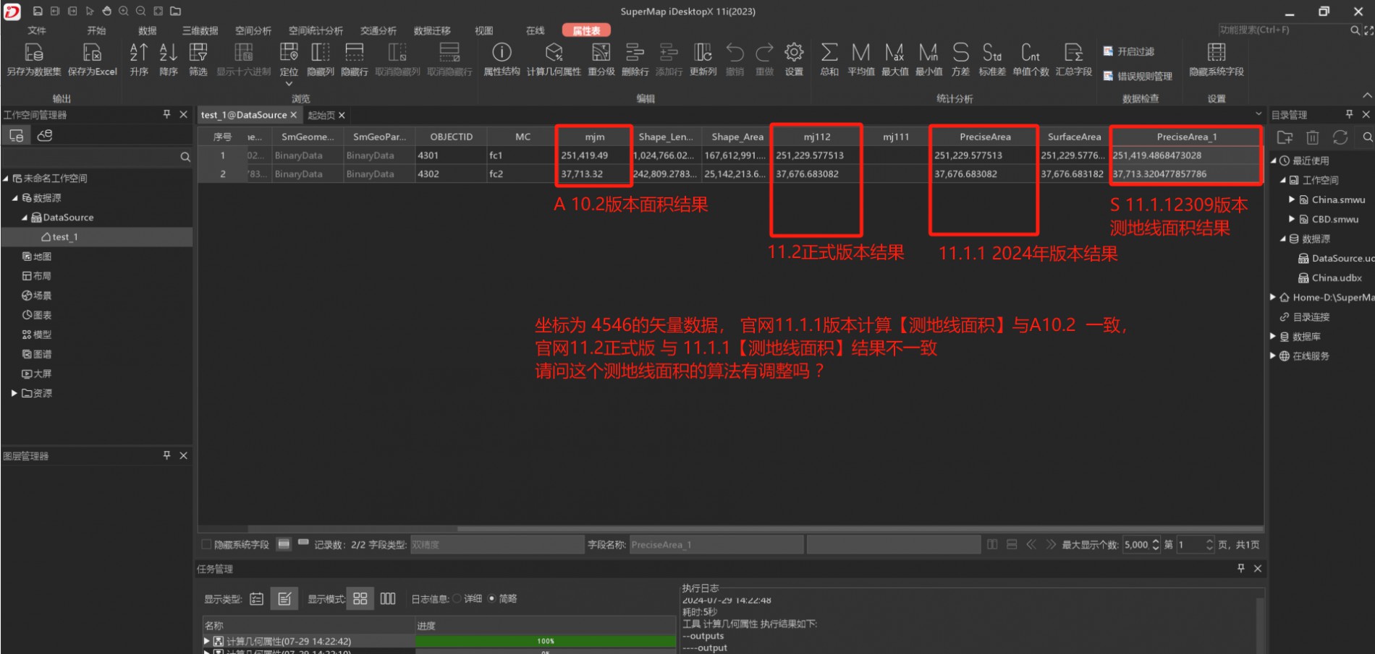Select 详细 log info radio button
Image resolution: width=1375 pixels, height=654 pixels.
tap(457, 598)
